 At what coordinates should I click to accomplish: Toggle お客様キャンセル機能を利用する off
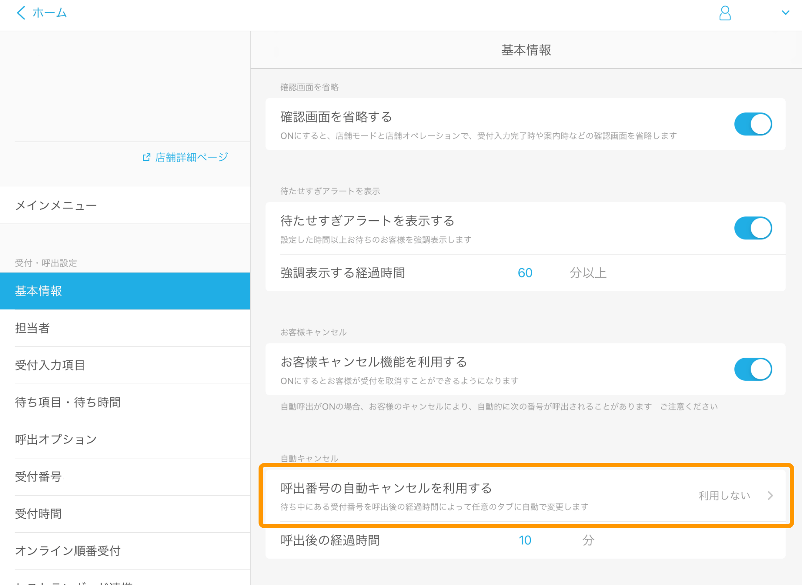coord(753,369)
